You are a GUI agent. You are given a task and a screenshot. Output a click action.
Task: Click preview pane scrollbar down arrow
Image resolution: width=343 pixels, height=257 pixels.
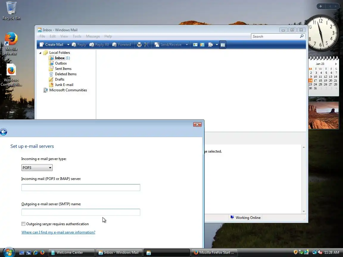(x=304, y=211)
